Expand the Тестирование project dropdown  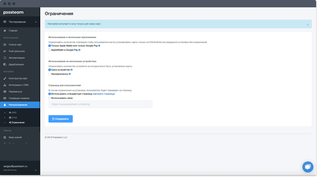[x=36, y=22]
